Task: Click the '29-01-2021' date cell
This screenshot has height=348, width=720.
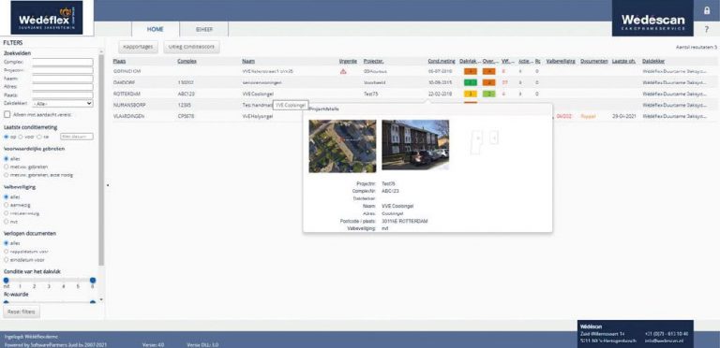Action: (x=623, y=116)
